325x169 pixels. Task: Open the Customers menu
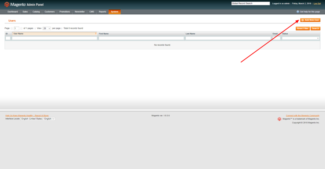(x=50, y=12)
